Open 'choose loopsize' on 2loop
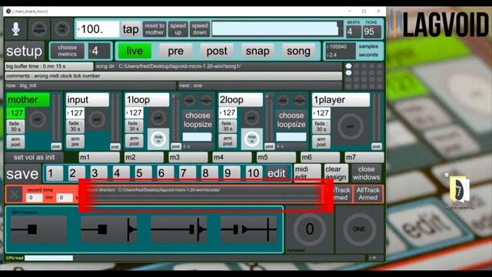Viewport: 492px width, 277px height. tap(291, 120)
